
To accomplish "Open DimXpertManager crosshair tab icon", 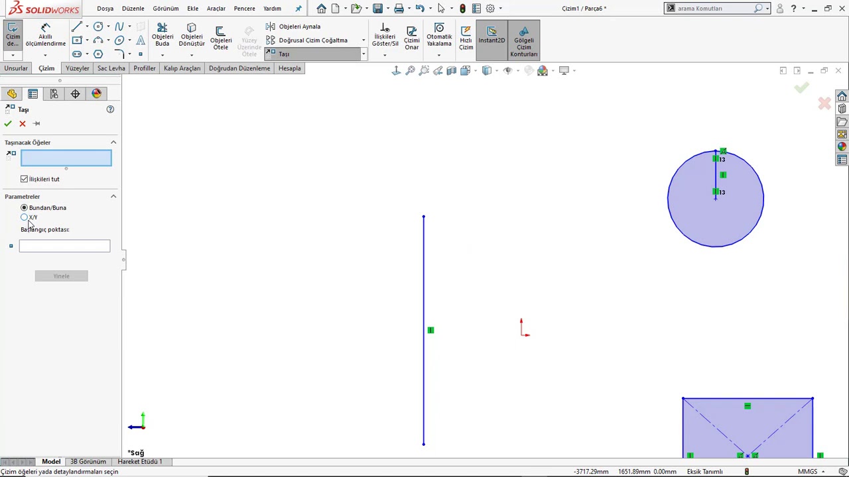I will click(75, 94).
